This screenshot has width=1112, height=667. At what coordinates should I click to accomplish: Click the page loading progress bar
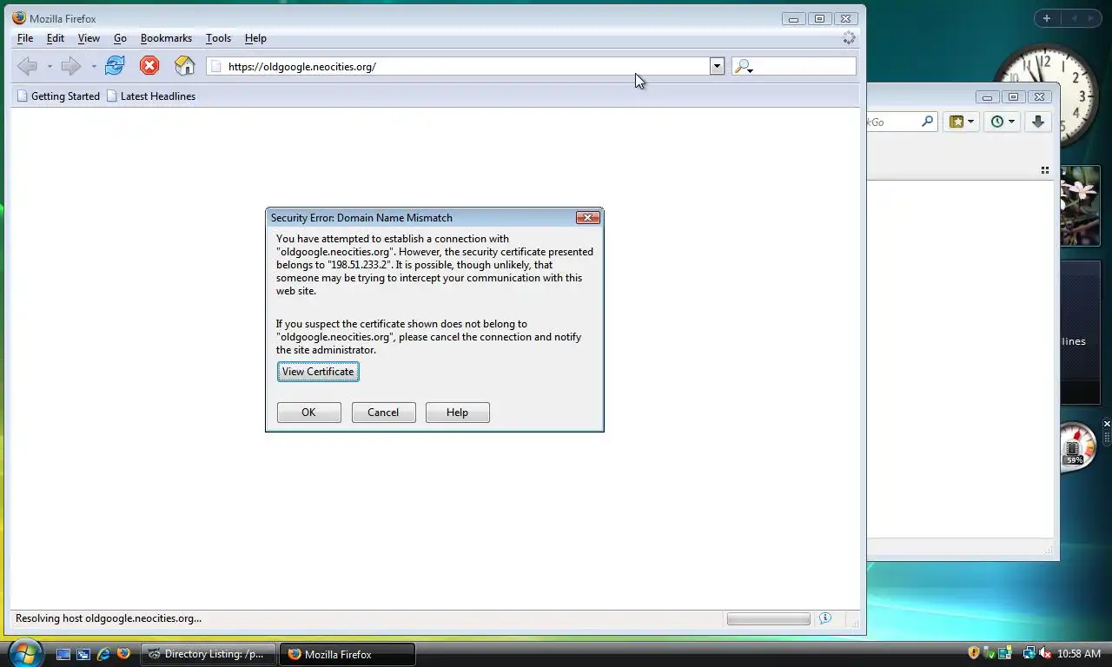(x=768, y=618)
